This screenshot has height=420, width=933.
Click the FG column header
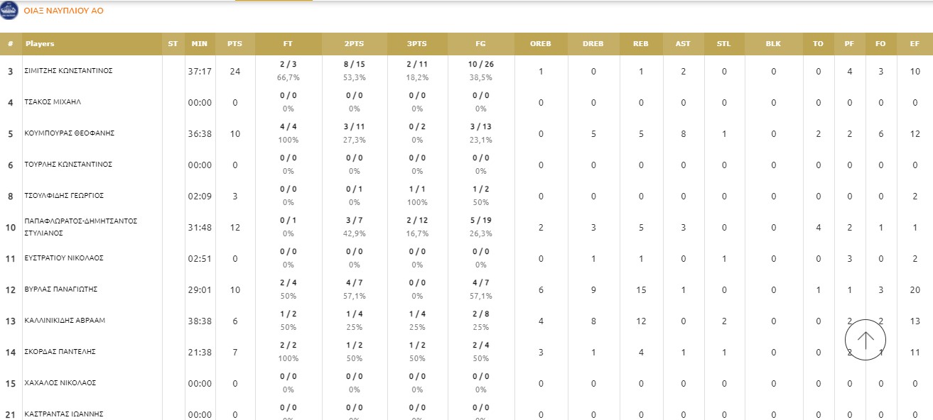point(480,44)
